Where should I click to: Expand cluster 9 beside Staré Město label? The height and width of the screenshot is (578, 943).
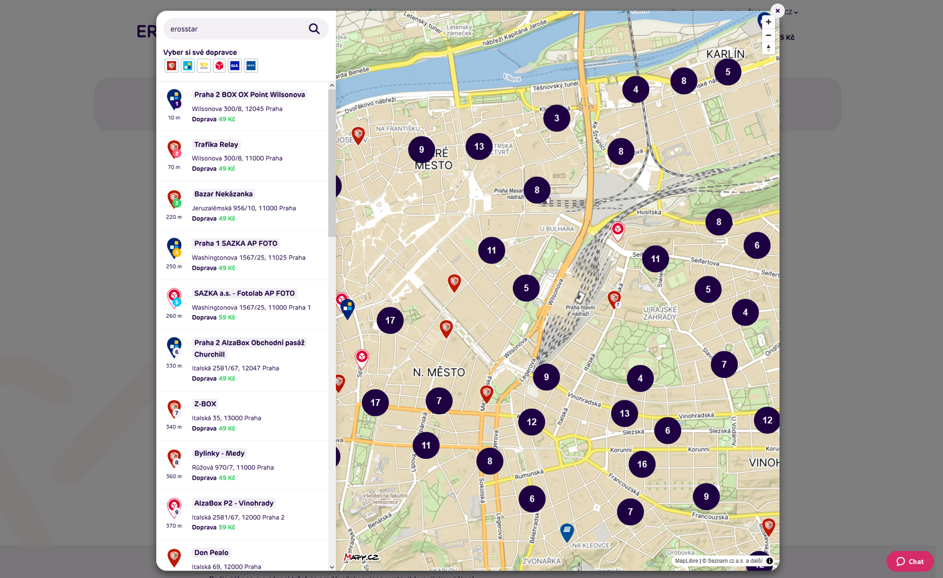tap(421, 149)
